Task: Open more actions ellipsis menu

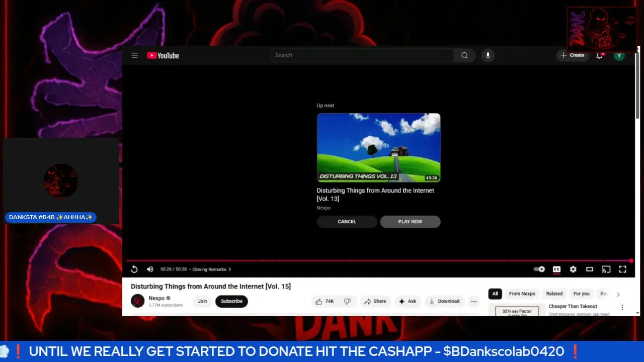Action: pos(474,301)
